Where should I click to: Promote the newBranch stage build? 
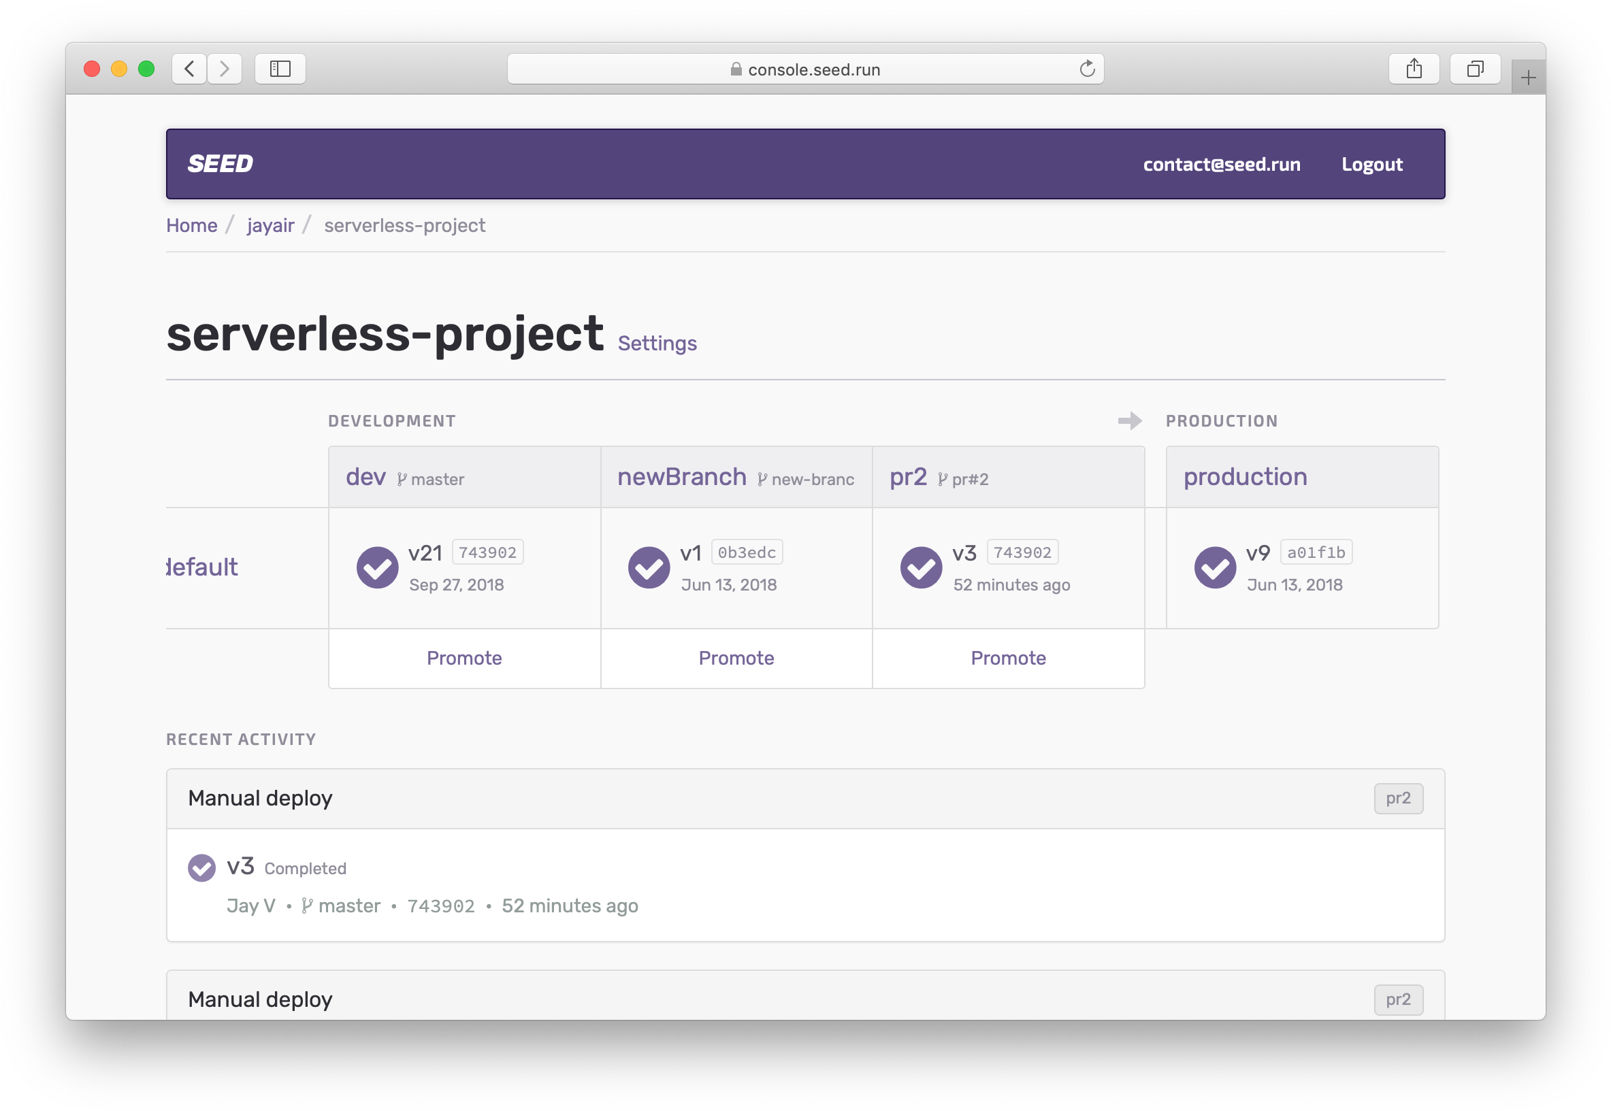click(x=736, y=658)
